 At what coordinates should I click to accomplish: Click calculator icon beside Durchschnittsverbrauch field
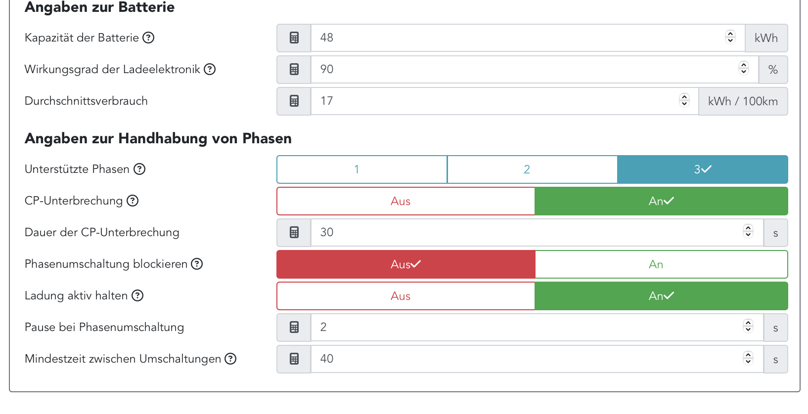(x=294, y=101)
